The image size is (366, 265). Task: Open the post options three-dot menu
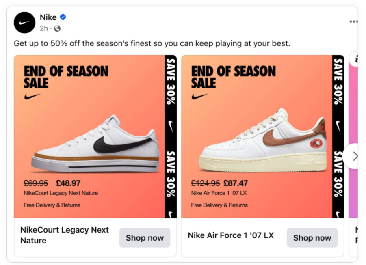click(x=354, y=21)
